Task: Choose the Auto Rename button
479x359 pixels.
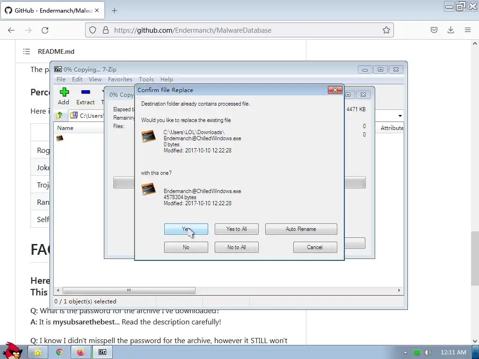Action: (x=301, y=229)
